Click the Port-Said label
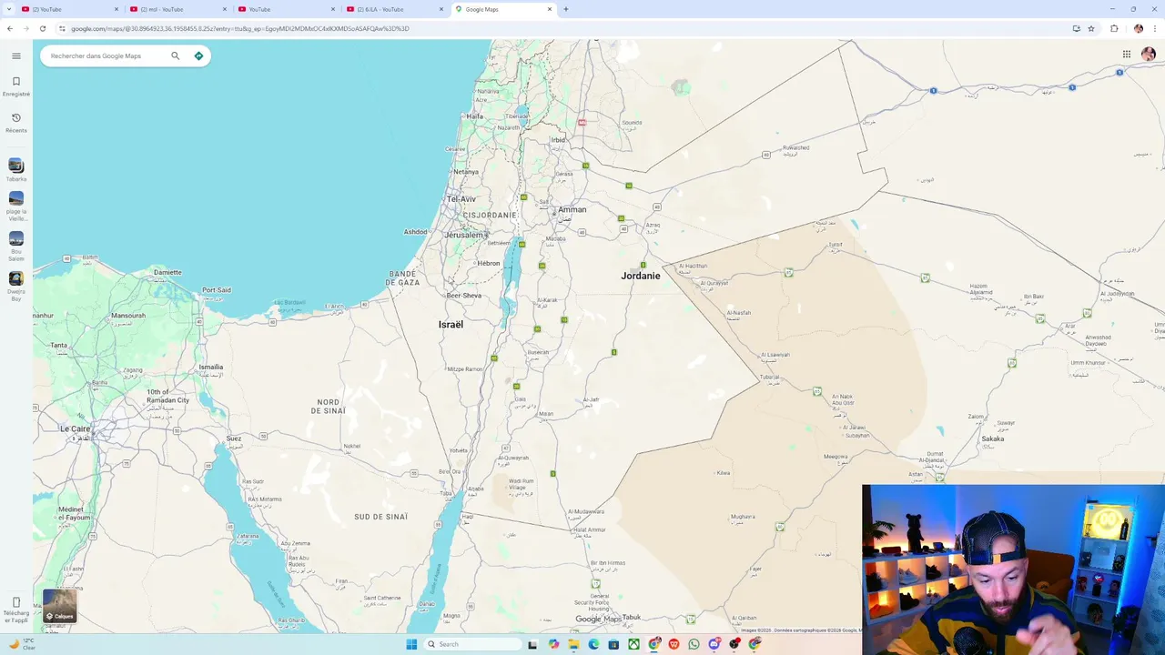This screenshot has width=1165, height=655. point(217,290)
